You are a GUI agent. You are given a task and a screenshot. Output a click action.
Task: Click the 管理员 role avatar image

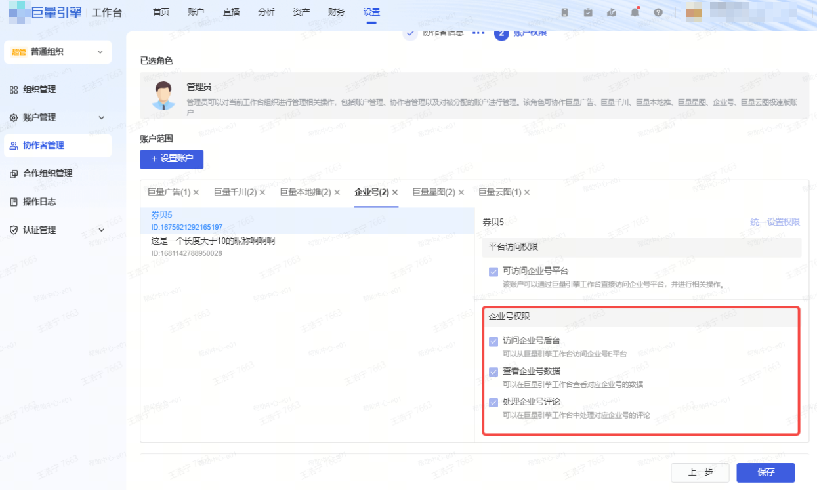(163, 96)
